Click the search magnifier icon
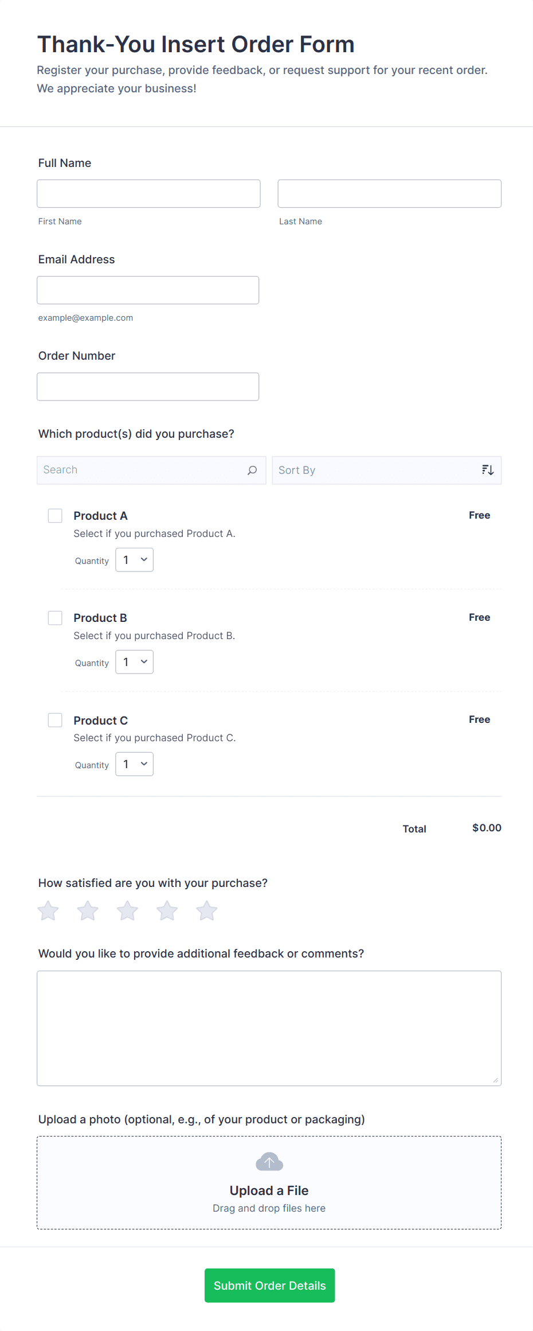This screenshot has height=1331, width=533. tap(252, 470)
